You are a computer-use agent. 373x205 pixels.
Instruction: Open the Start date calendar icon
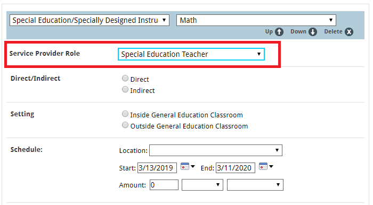coord(185,166)
